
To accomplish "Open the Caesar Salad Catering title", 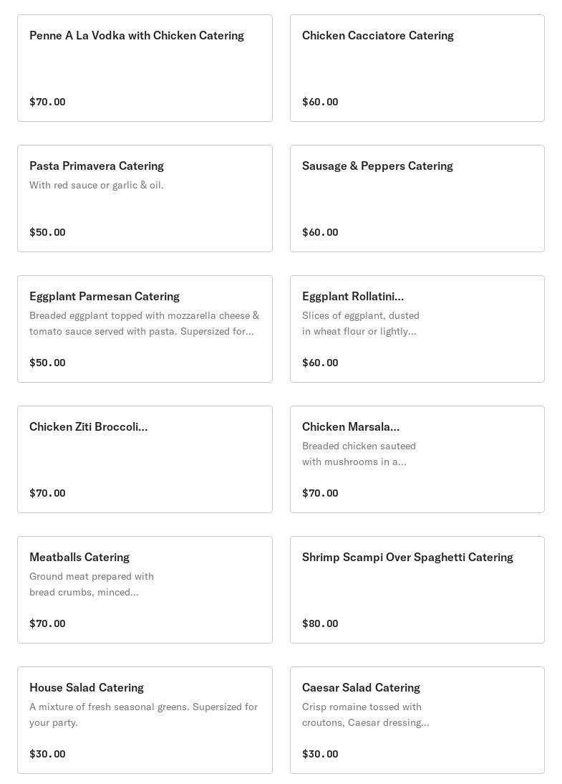I will coord(361,688).
